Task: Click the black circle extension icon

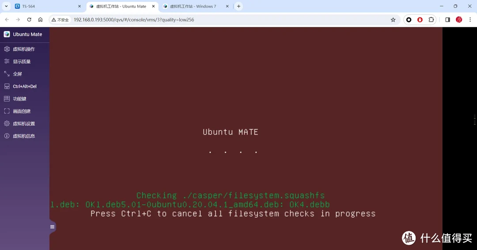Action: click(x=409, y=20)
